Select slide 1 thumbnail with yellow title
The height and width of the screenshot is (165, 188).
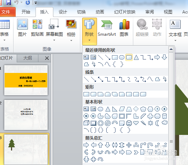[26, 80]
